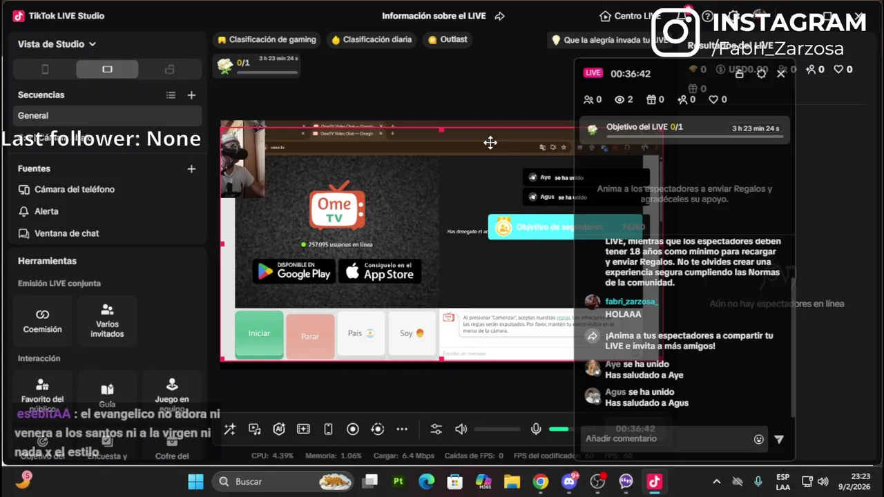Open the phone screen tool
Image resolution: width=884 pixels, height=497 pixels.
coord(328,429)
